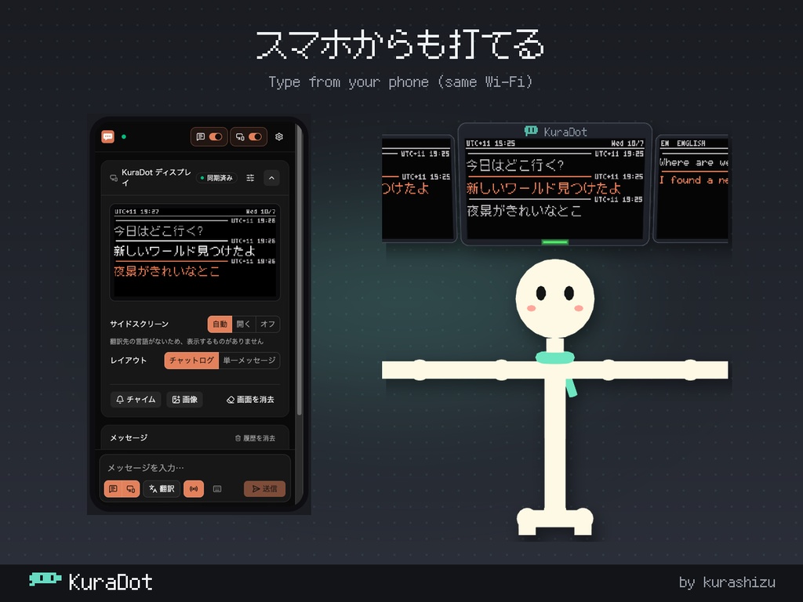Click 'I found a ne' on English screen
The image size is (803, 602).
[693, 180]
